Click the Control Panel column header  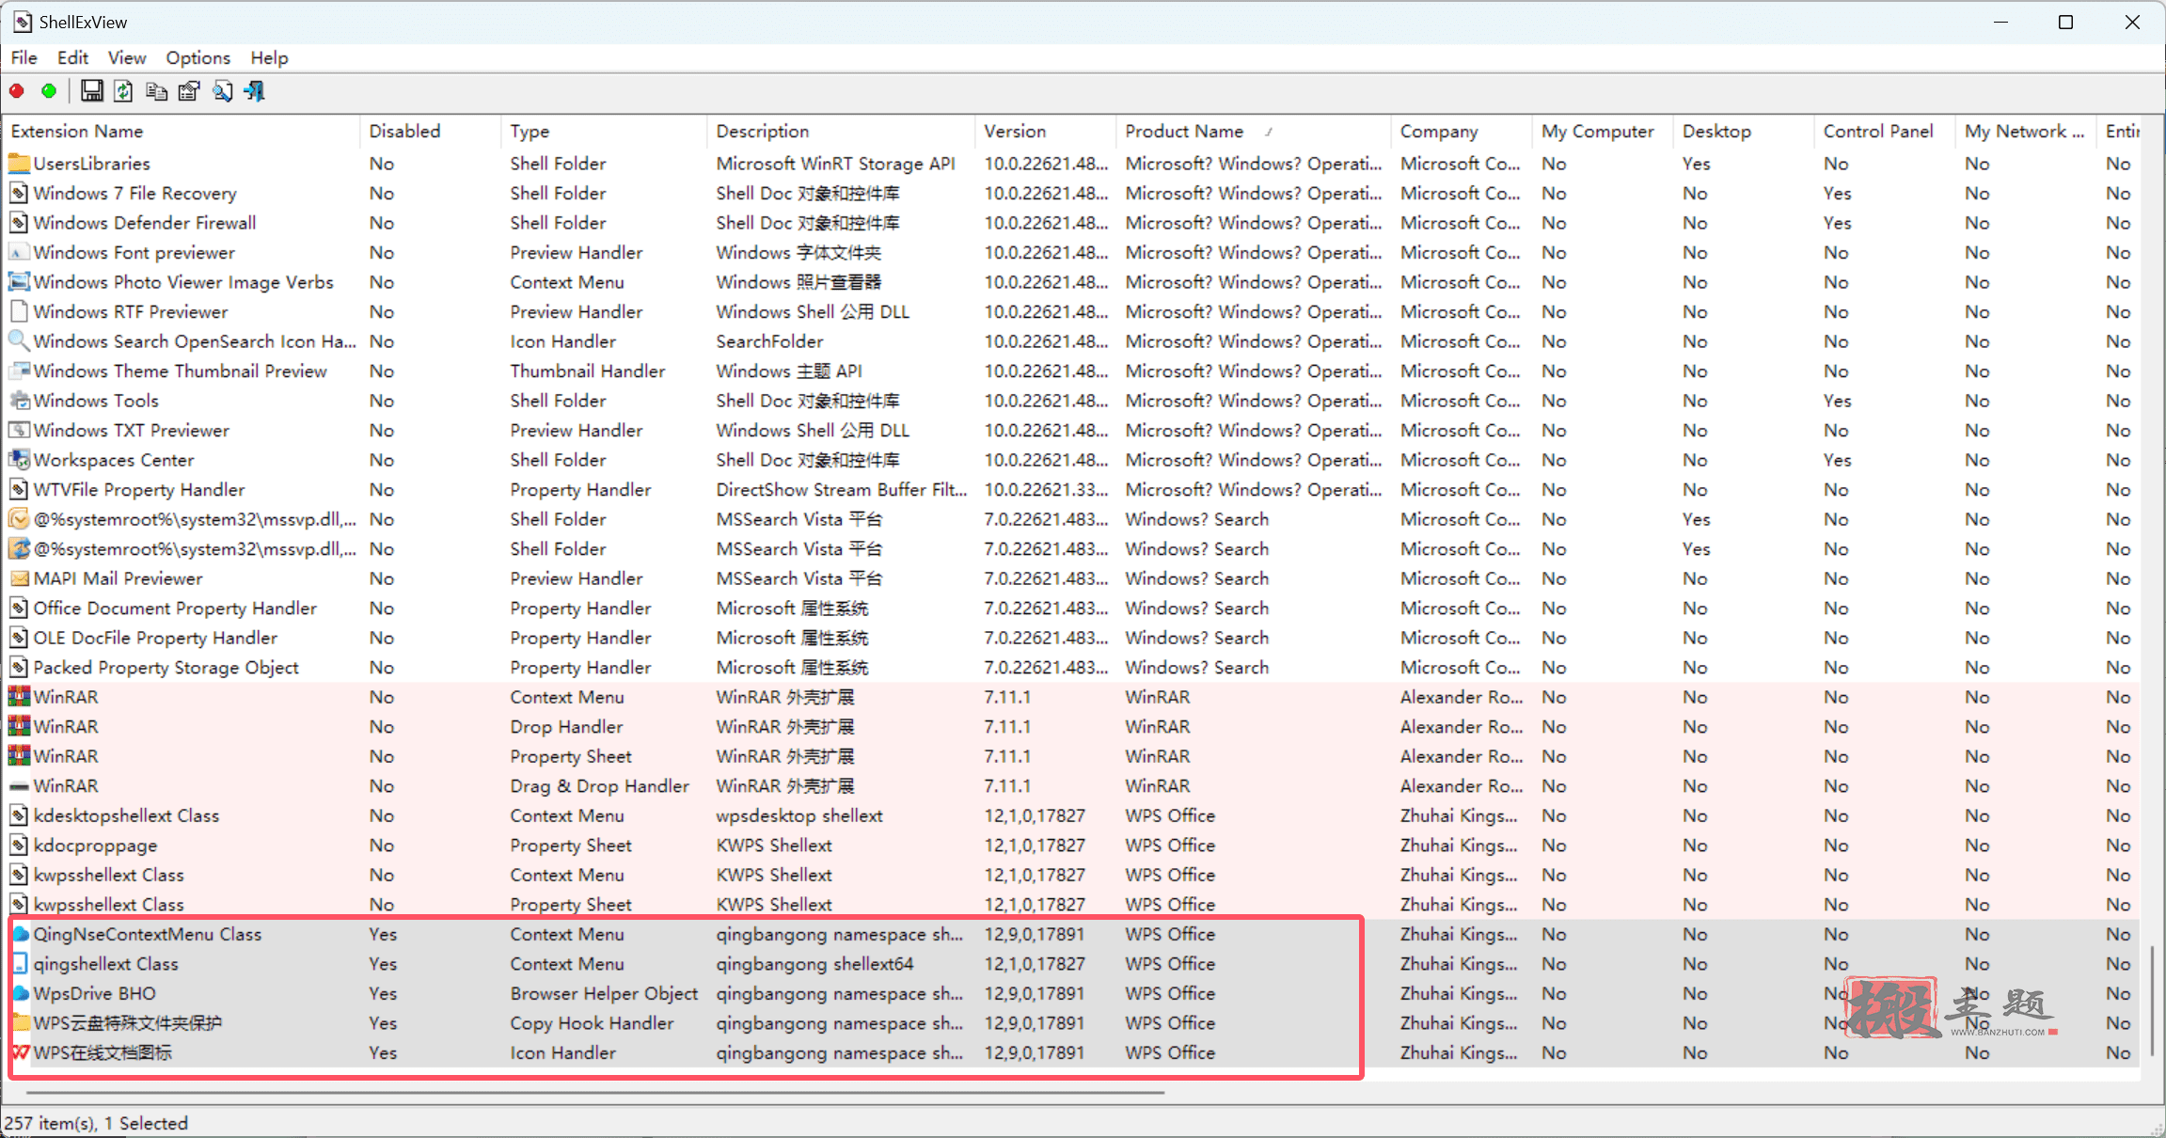pyautogui.click(x=1885, y=132)
